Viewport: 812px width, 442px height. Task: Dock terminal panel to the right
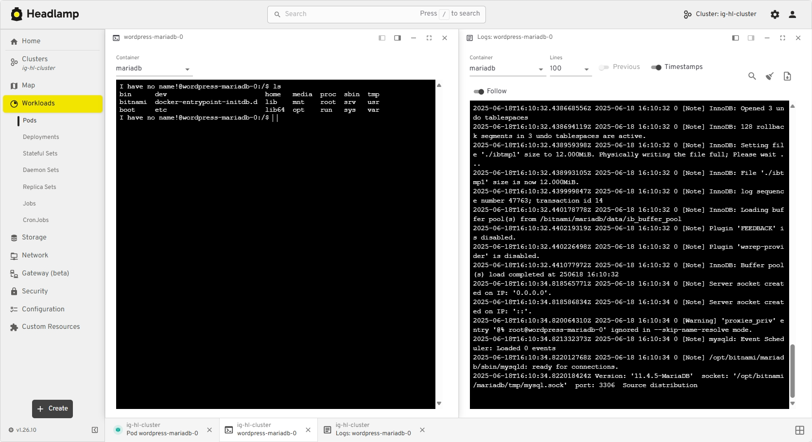397,38
